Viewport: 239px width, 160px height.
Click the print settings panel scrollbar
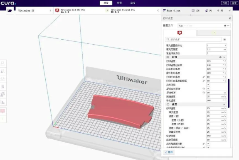(229, 93)
